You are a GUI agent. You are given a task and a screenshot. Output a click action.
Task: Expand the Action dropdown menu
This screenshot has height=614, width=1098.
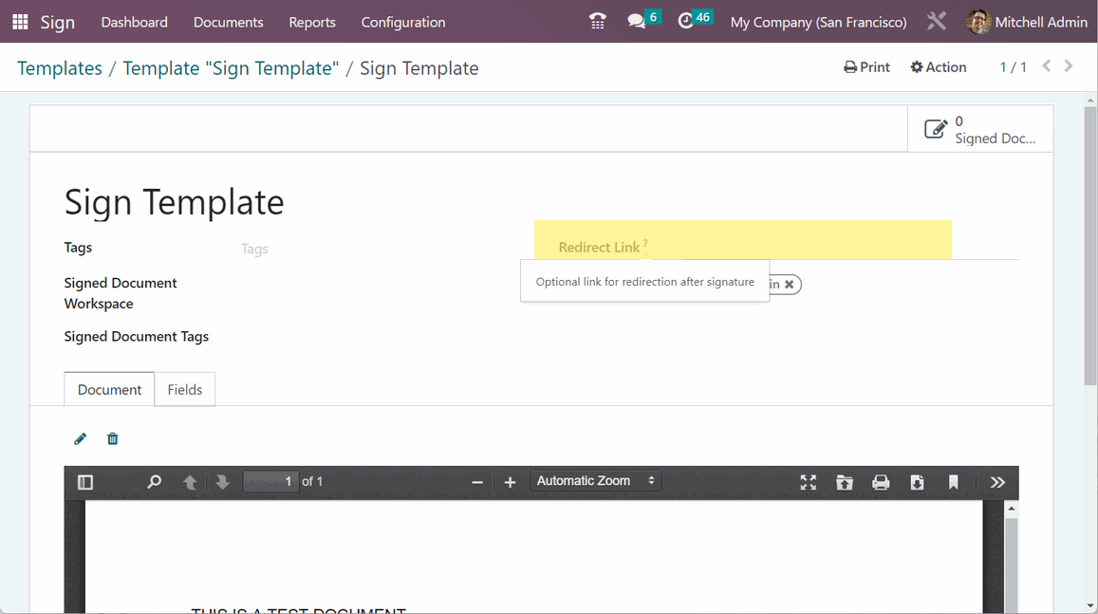938,67
